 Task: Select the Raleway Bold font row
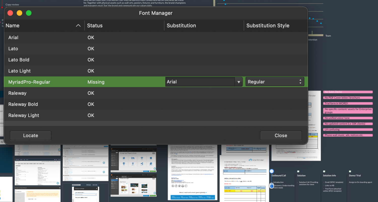(23, 104)
